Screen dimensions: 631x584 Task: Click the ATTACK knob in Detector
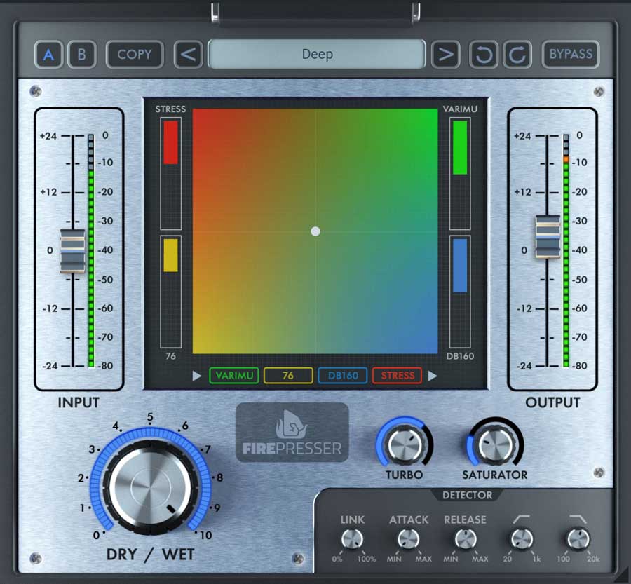tap(409, 539)
